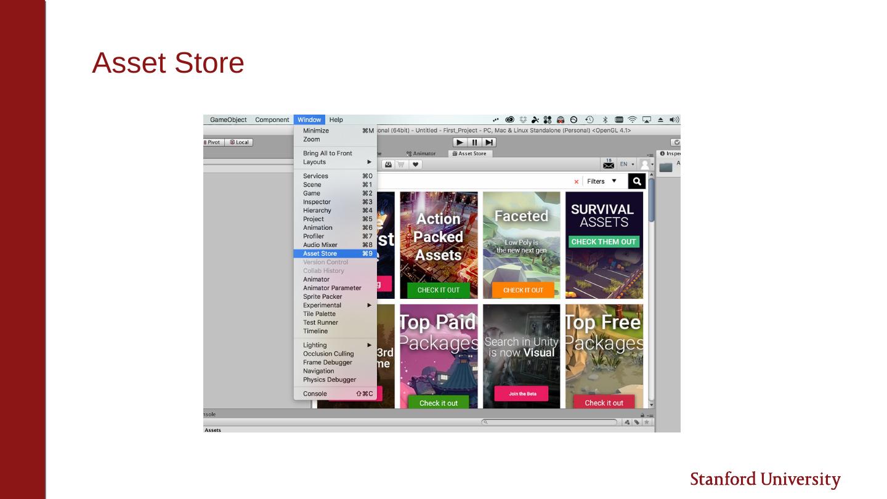Toggle the Local handle rotation button
Screen dimensions: 887x499
click(x=239, y=142)
